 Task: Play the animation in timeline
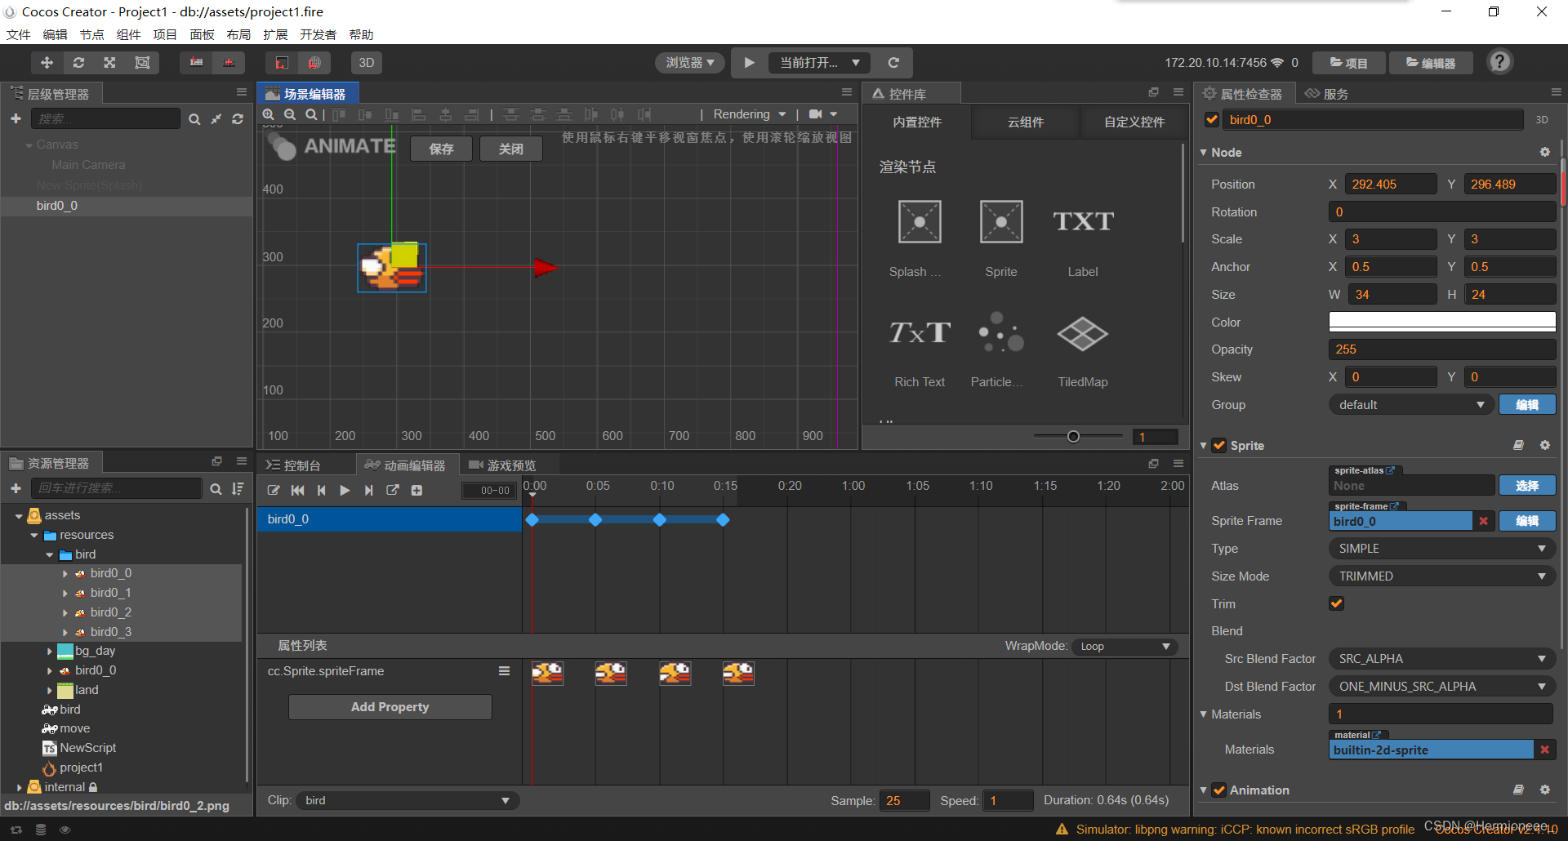click(x=345, y=491)
